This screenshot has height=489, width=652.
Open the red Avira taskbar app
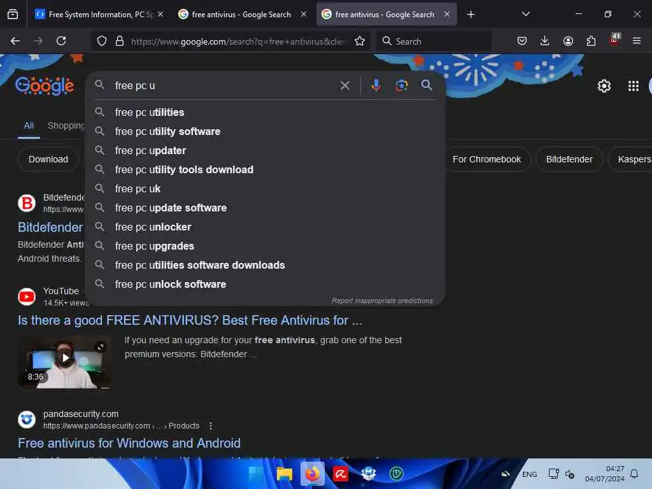341,474
